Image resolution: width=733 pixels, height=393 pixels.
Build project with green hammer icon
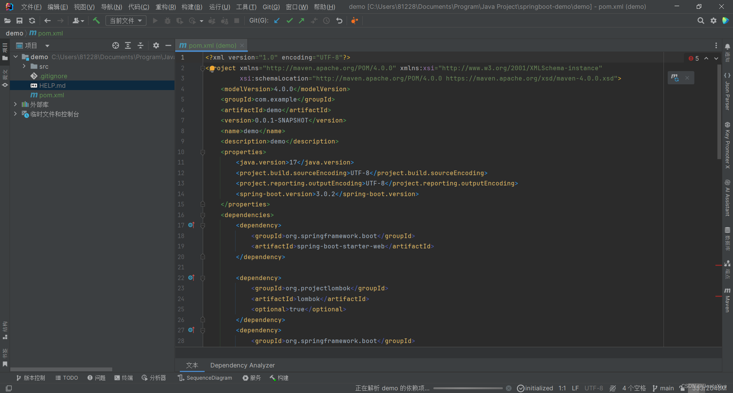pyautogui.click(x=96, y=21)
